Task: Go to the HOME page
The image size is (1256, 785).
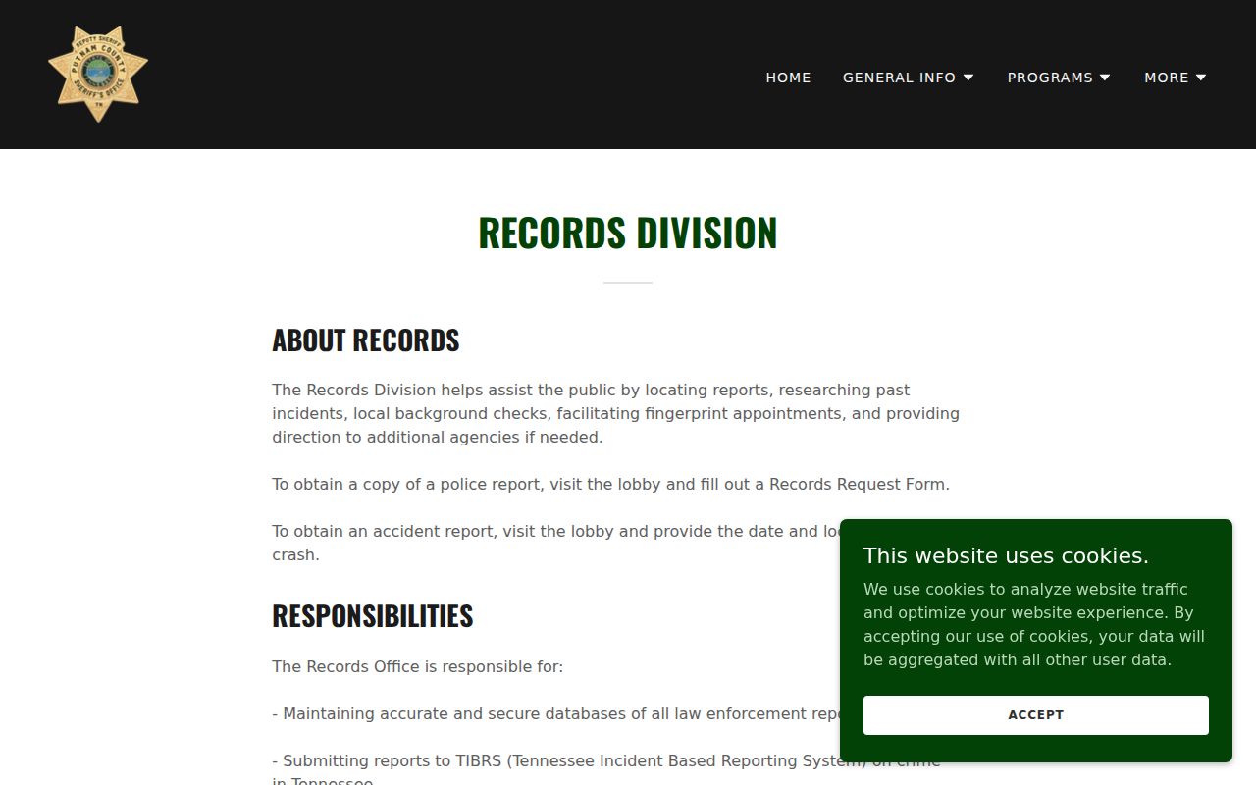Action: pyautogui.click(x=788, y=78)
